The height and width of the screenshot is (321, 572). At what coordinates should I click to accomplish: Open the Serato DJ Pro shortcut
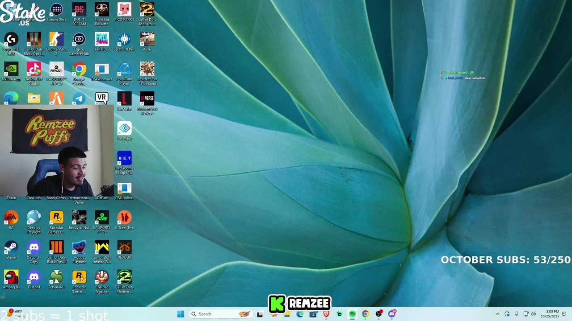[x=124, y=42]
